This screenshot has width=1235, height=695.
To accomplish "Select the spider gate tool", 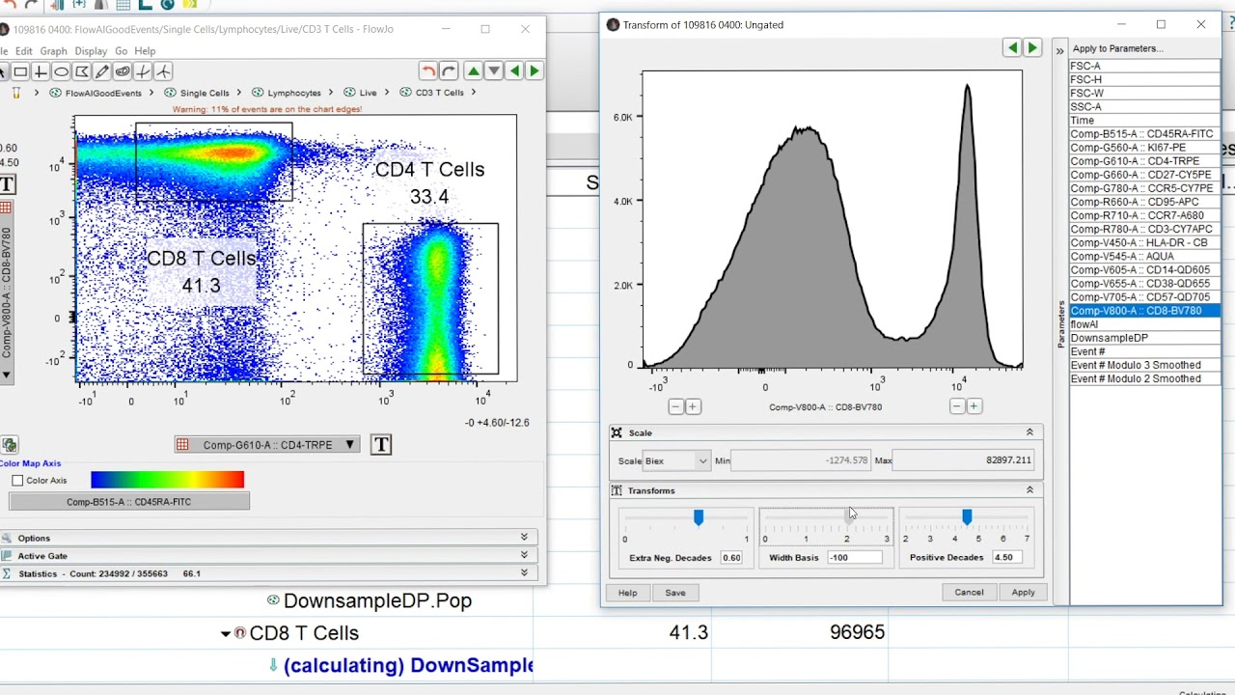I will click(163, 71).
